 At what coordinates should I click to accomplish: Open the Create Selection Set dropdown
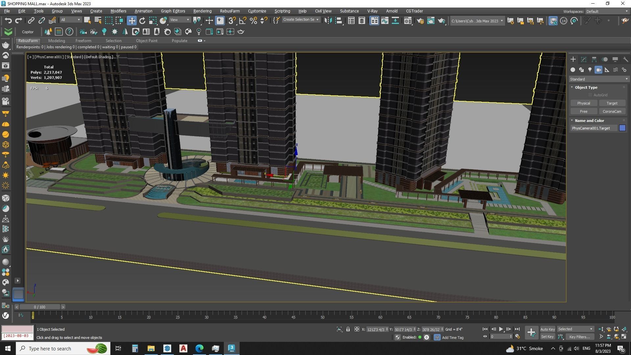301,20
